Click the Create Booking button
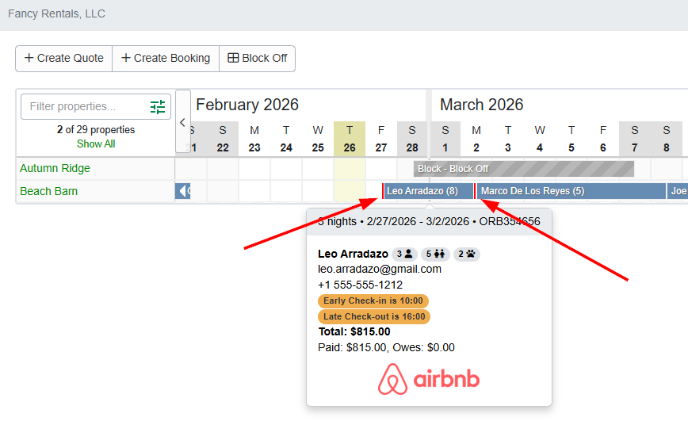The height and width of the screenshot is (421, 688). pos(166,59)
